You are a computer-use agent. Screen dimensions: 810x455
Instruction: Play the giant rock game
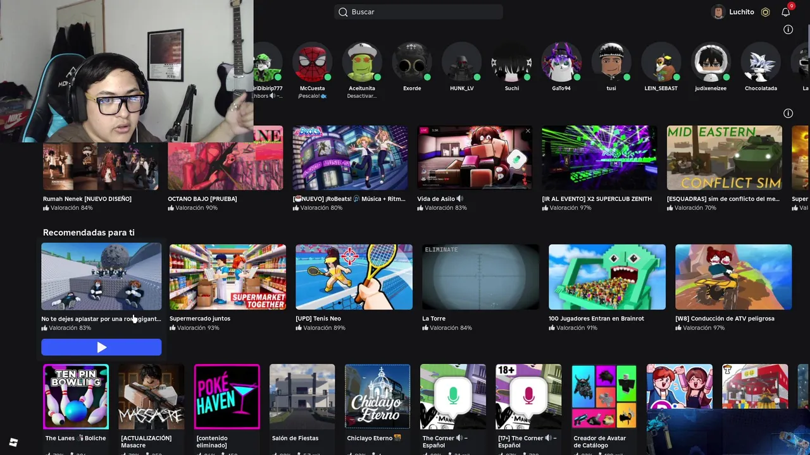point(101,347)
